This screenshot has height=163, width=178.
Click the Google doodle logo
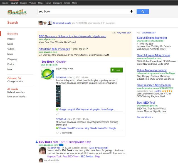(x=17, y=12)
